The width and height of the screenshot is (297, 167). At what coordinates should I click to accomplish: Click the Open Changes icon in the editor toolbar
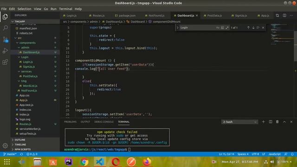coord(278,15)
